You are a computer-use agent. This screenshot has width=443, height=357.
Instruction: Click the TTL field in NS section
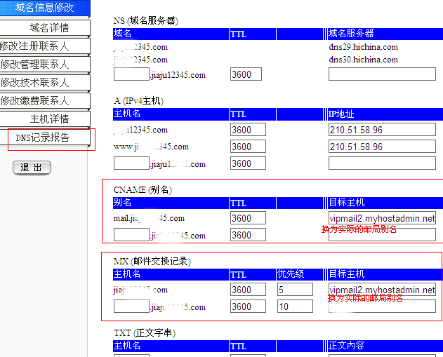click(x=246, y=74)
